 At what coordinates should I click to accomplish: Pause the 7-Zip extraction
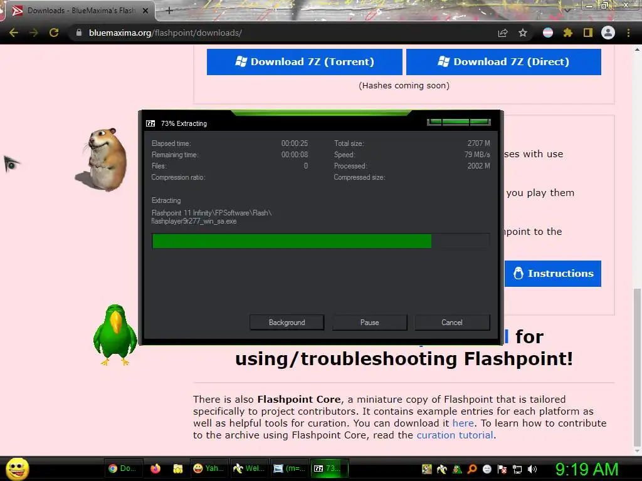tap(369, 323)
